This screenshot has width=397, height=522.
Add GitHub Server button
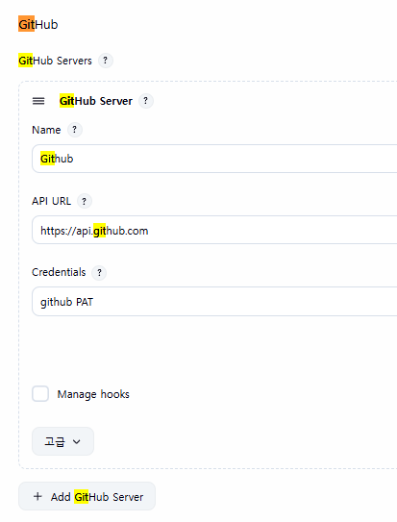(87, 496)
